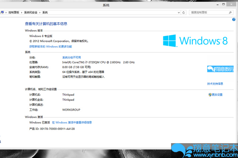Expand chevron after 控制面板 breadcrumb
Viewport: 238px width, 158px height.
22,13
